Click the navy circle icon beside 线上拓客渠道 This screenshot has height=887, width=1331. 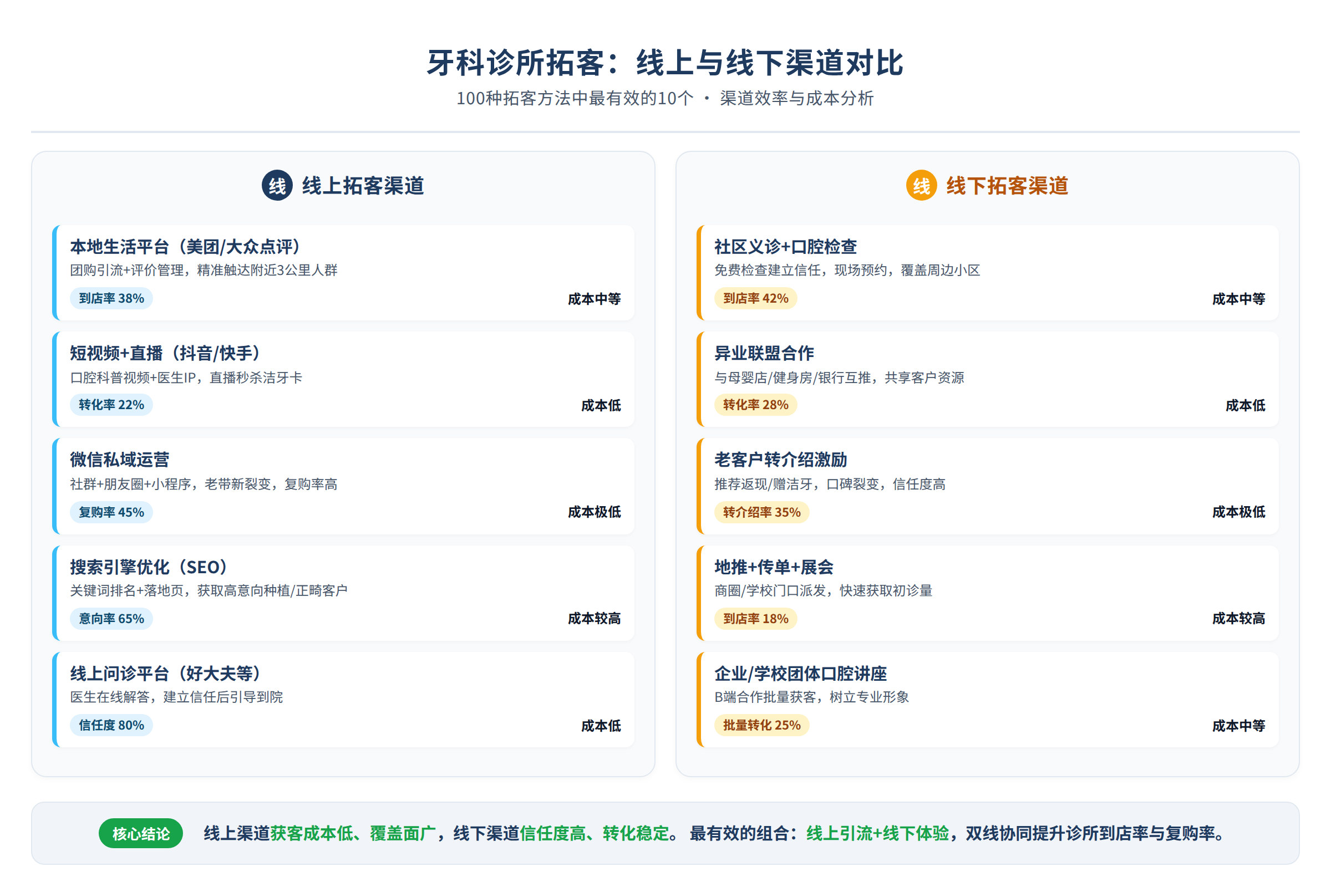(x=277, y=186)
